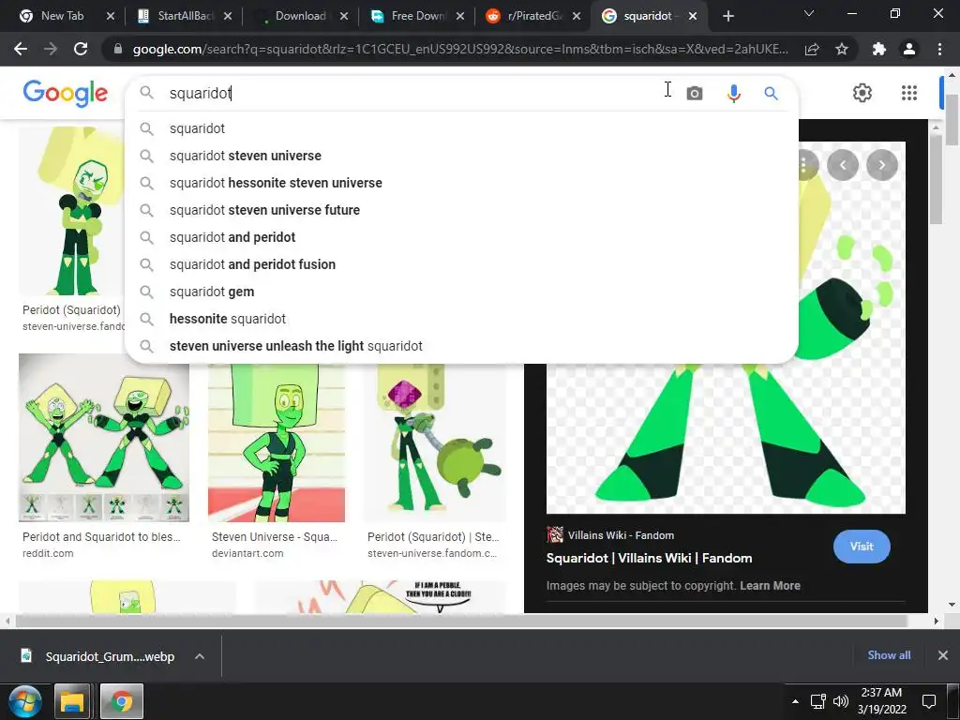Open Steven Universe deviantart image result
The image size is (960, 720).
point(277,442)
